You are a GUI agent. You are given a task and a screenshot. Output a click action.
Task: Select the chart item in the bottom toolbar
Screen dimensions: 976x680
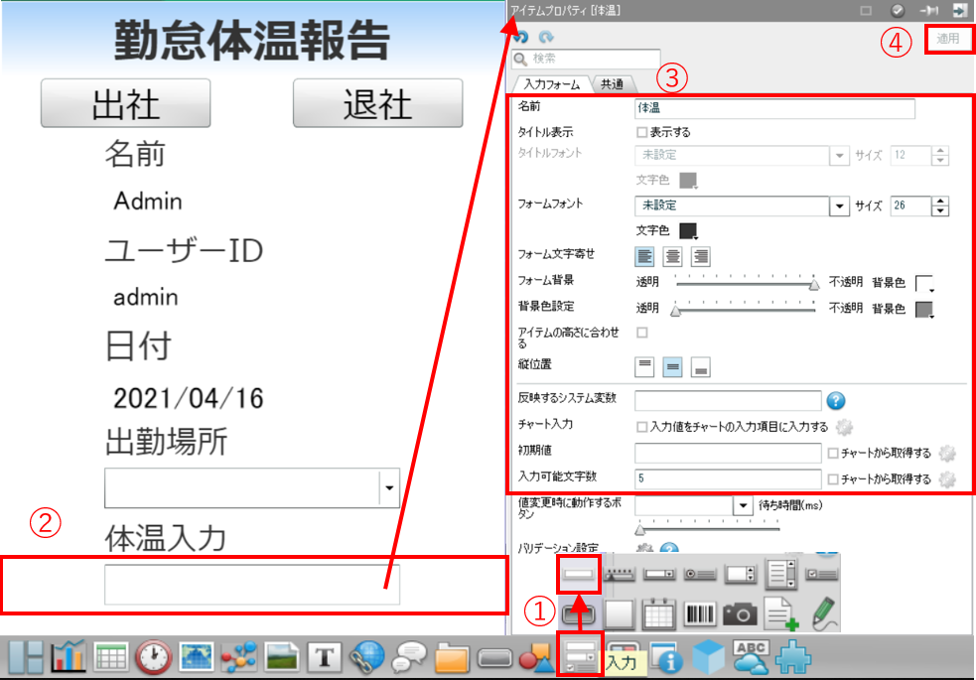click(x=68, y=656)
